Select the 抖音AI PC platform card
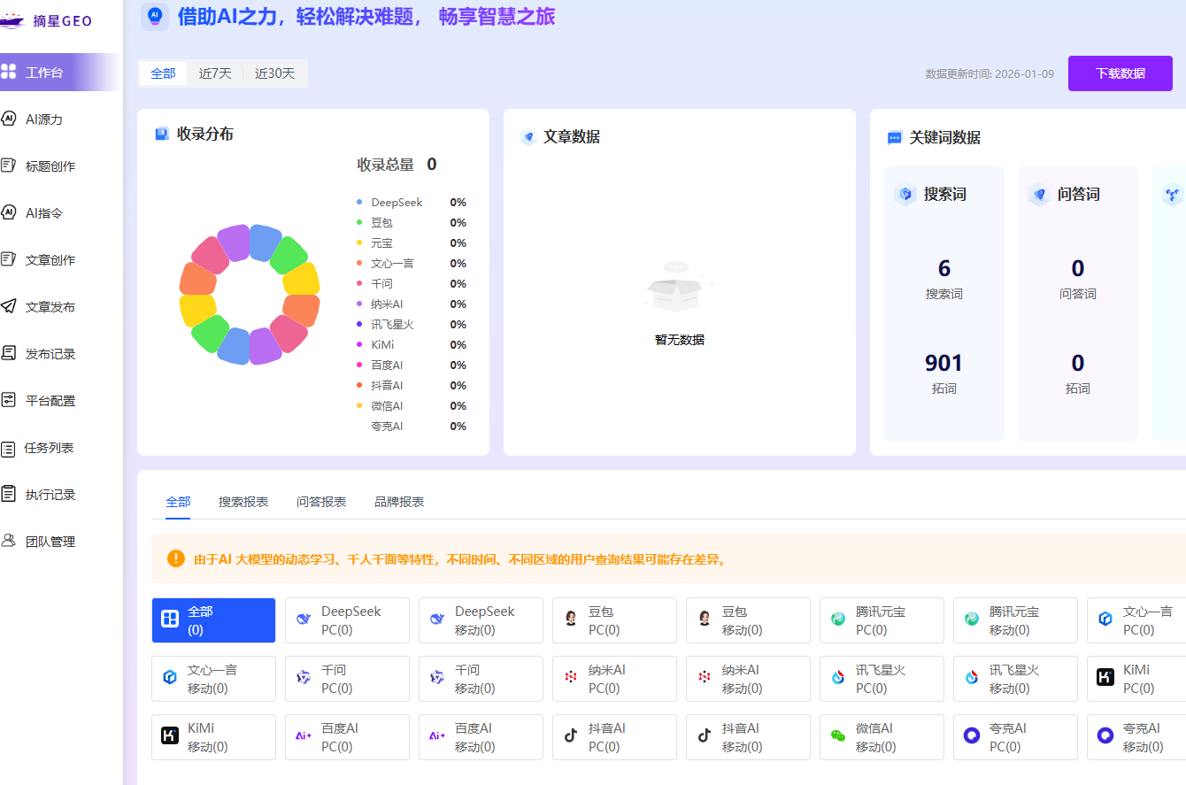Viewport: 1186px width, 785px height. coord(614,737)
